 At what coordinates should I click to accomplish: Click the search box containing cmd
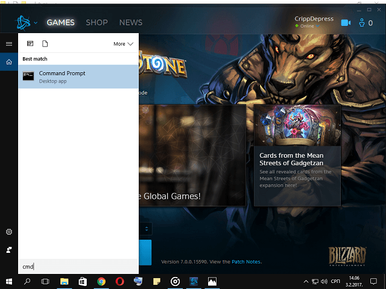tap(78, 266)
